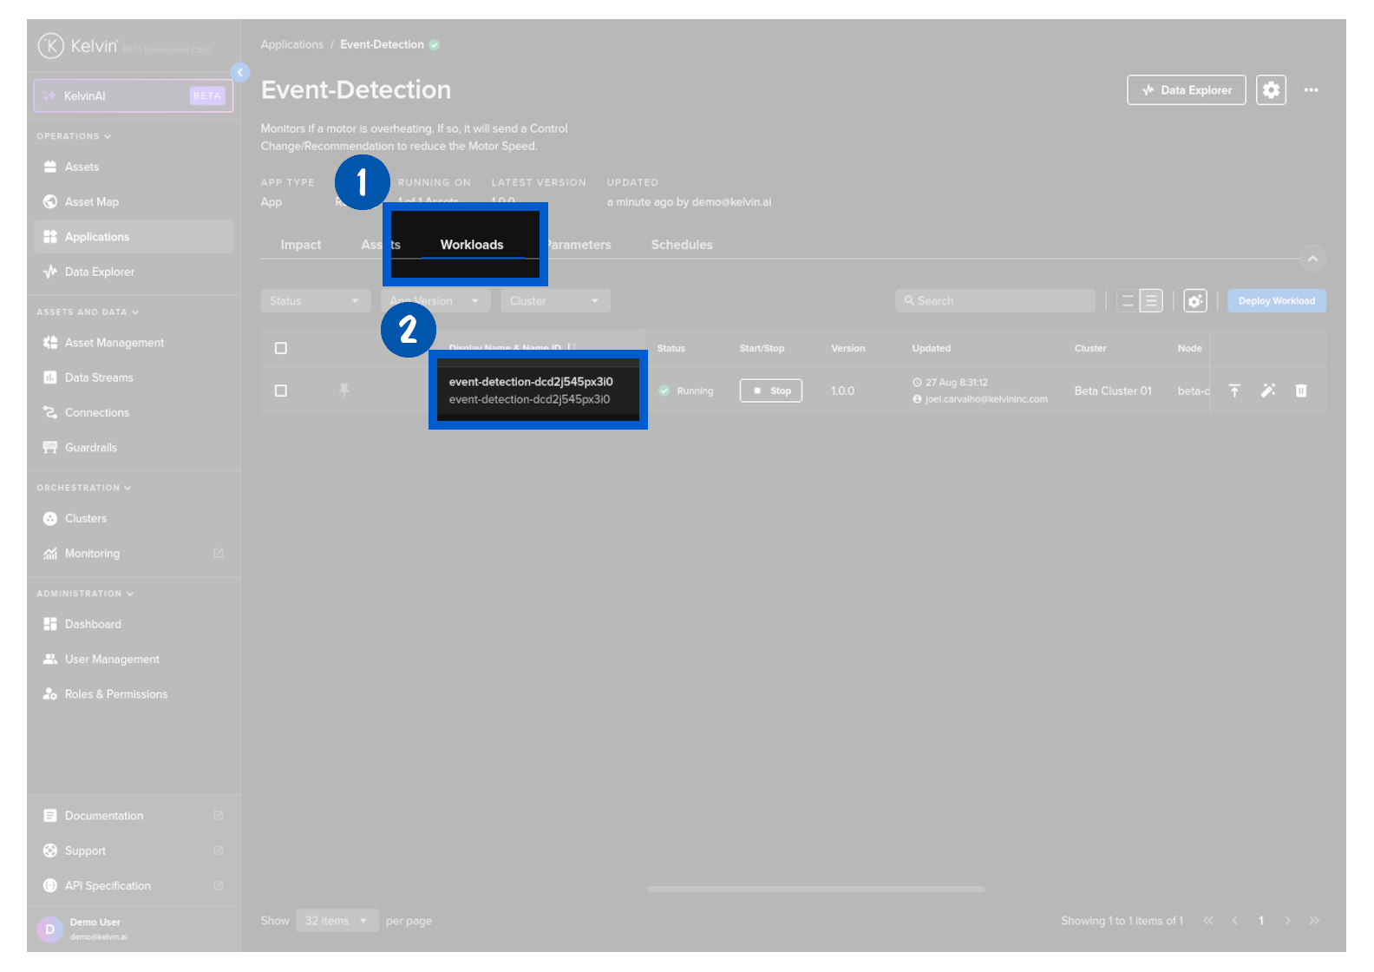Open the API Specification link
This screenshot has width=1374, height=972.
coord(134,886)
